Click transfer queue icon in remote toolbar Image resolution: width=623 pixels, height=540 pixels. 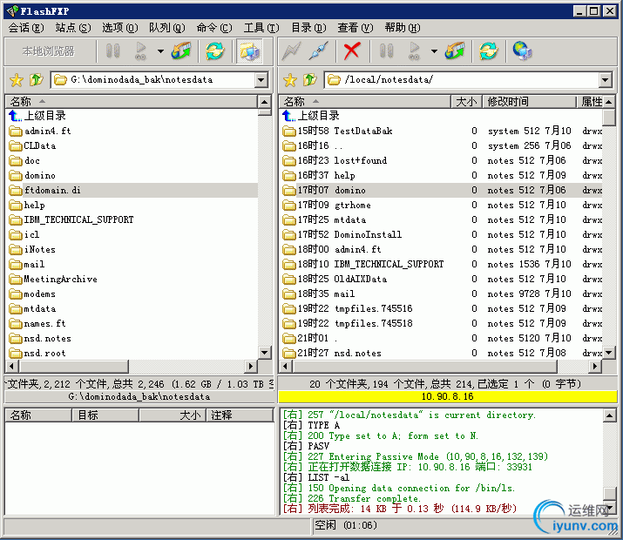455,51
